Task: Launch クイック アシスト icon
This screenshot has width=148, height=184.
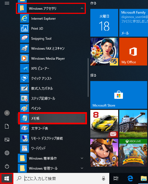Action: [x=25, y=78]
